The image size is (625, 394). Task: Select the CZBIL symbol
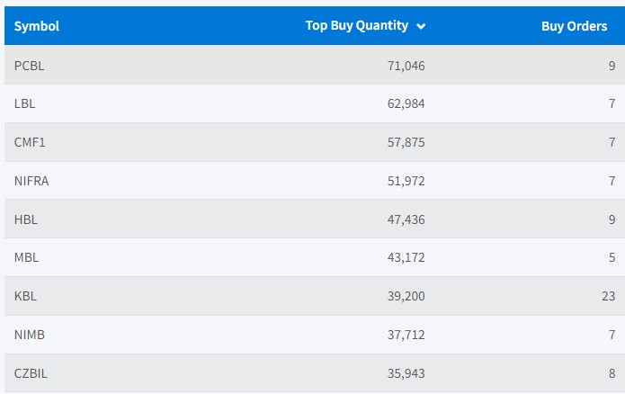pos(31,373)
